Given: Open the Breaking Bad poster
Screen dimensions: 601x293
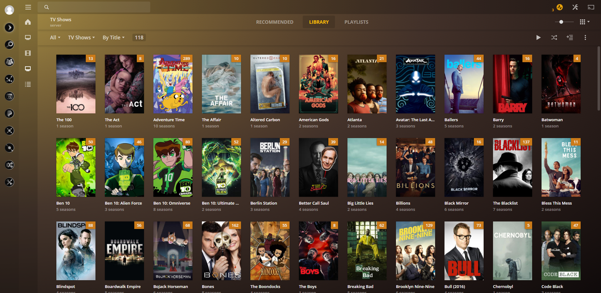Looking at the screenshot, I should pos(367,251).
